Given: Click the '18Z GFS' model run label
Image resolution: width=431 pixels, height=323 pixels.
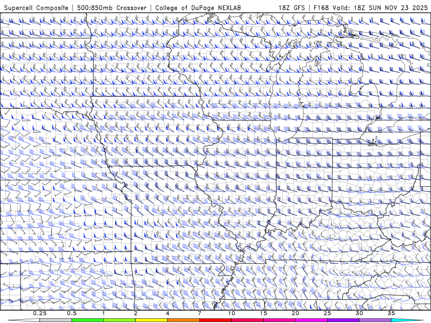Looking at the screenshot, I should (291, 8).
